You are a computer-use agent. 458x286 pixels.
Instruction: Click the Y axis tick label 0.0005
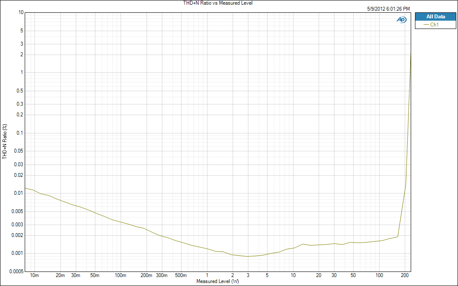click(x=16, y=272)
